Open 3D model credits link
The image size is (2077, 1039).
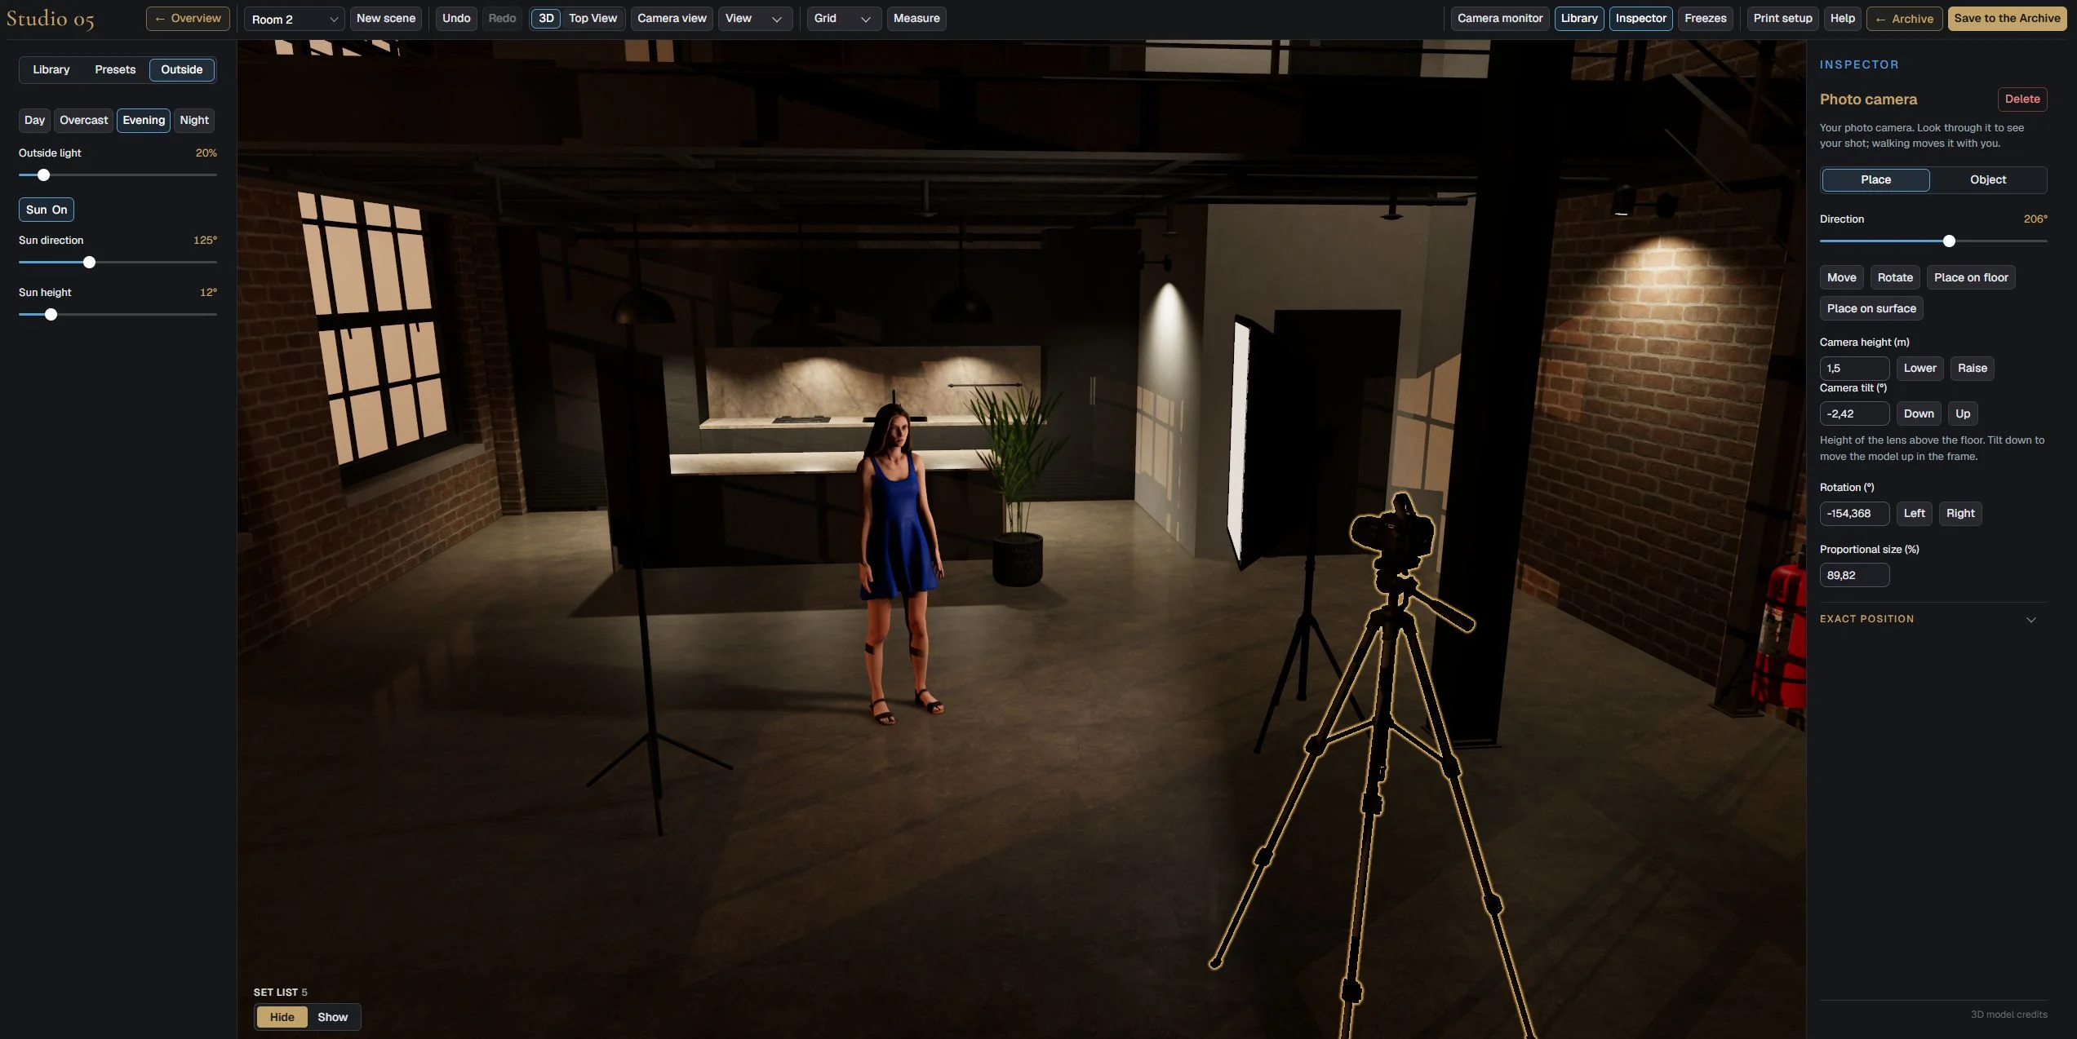click(x=2008, y=1015)
